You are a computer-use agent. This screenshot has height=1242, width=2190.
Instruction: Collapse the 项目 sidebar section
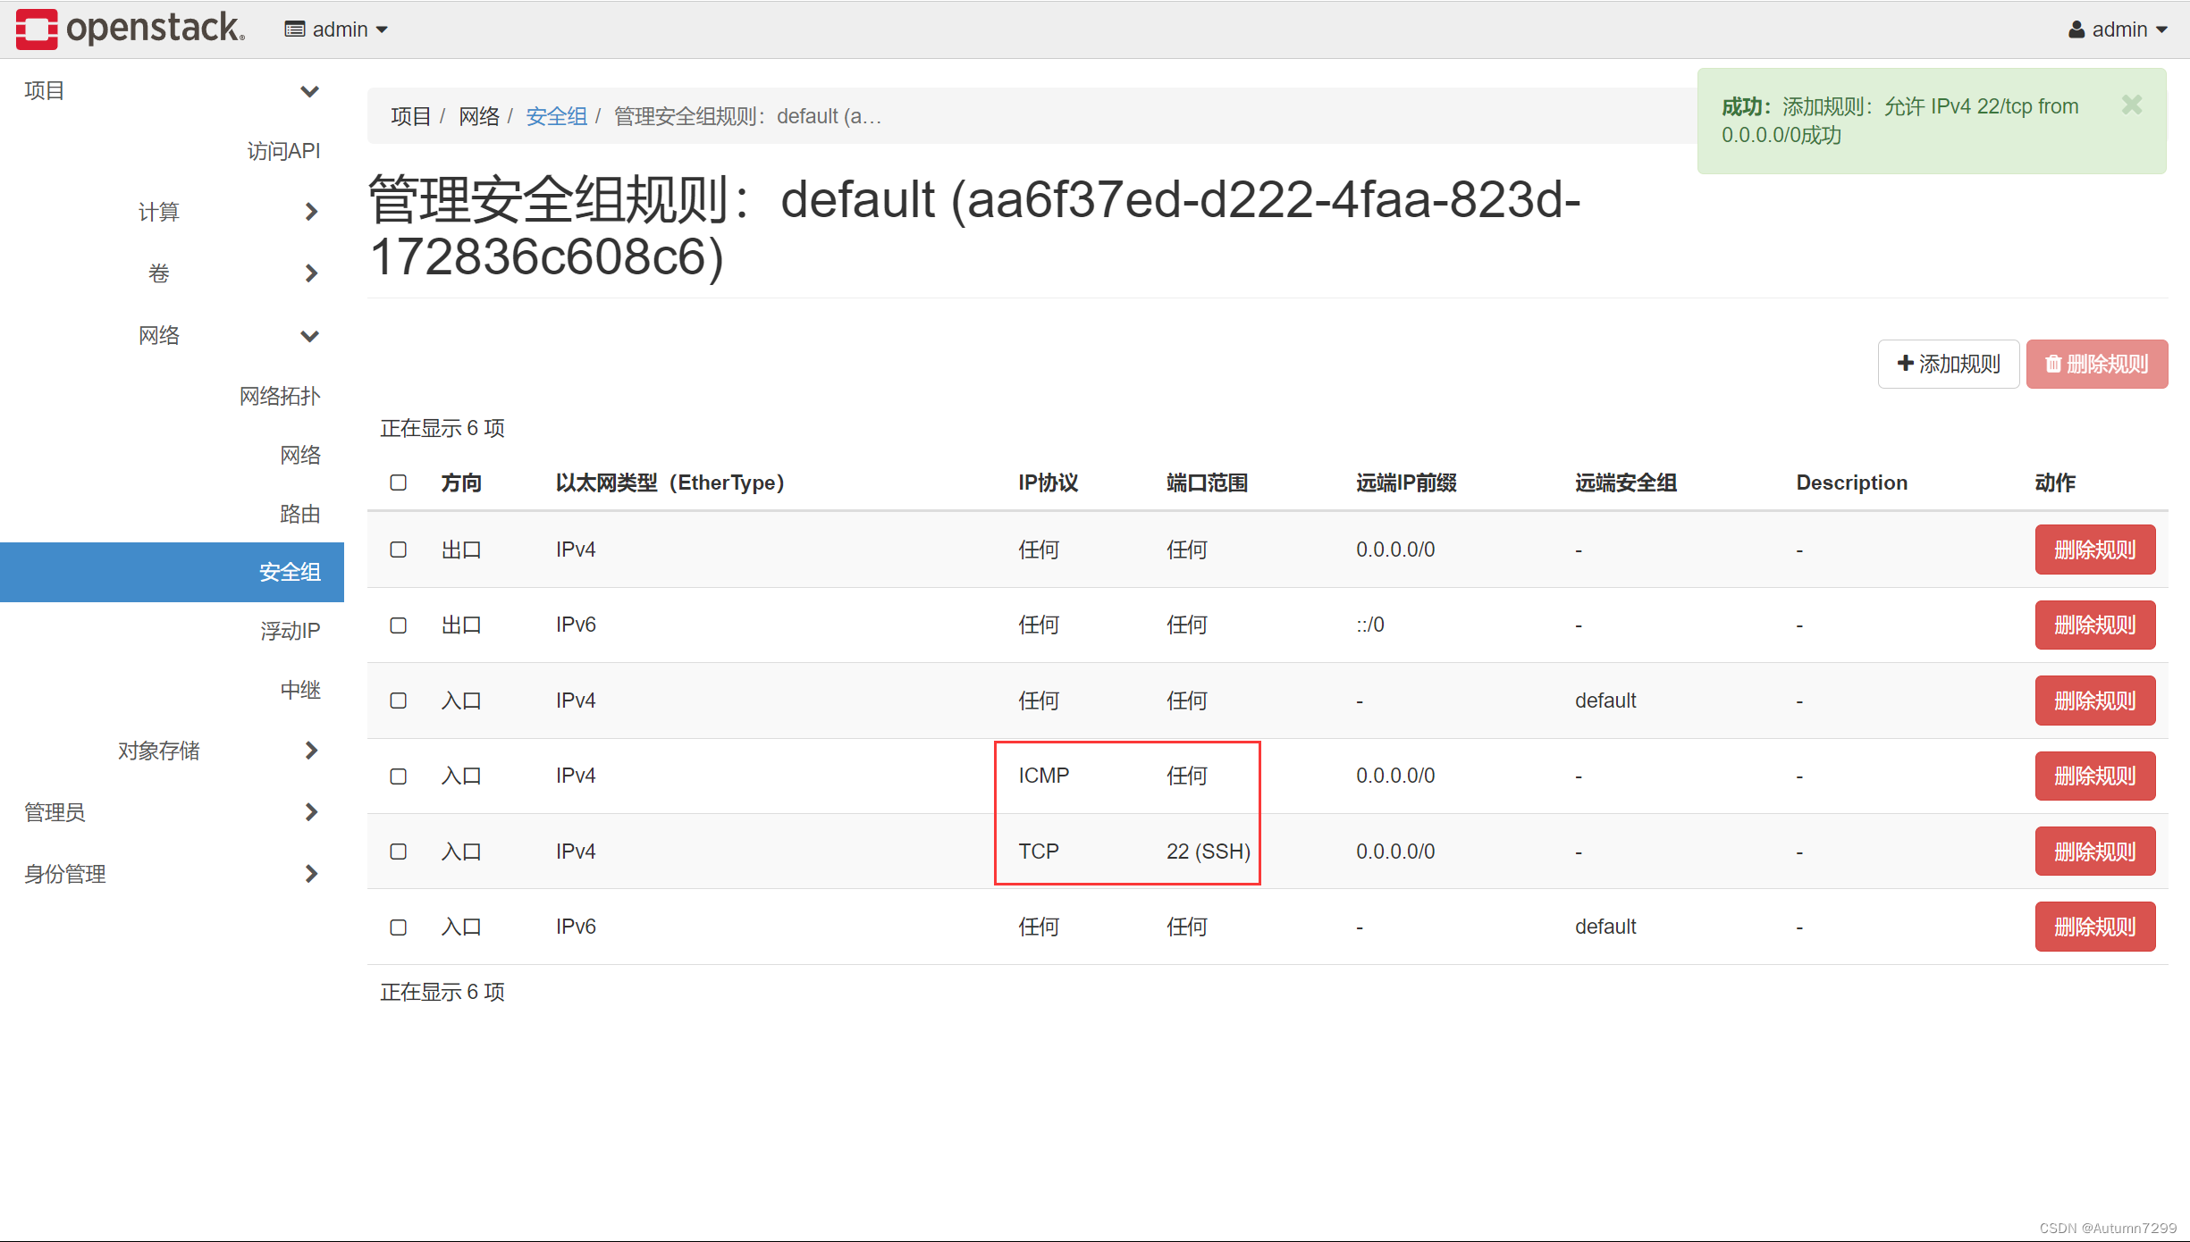[x=172, y=91]
